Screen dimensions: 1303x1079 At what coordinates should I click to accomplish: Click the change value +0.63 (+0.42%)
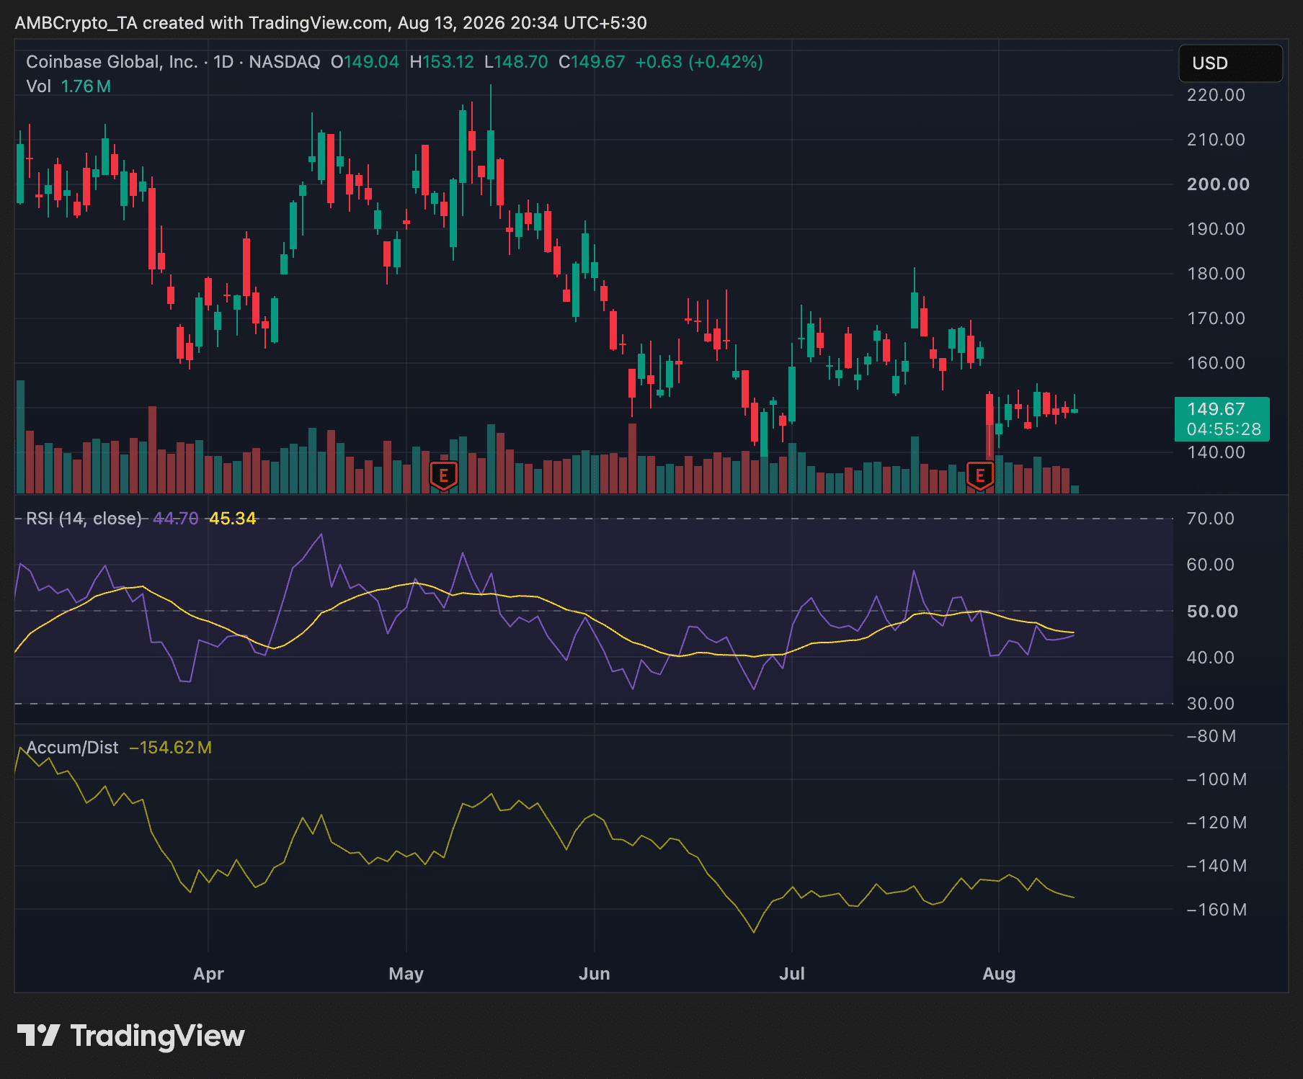[698, 62]
